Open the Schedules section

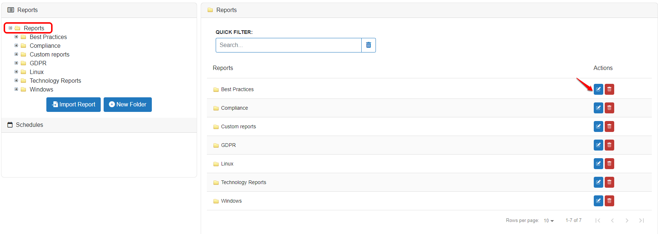tap(99, 125)
